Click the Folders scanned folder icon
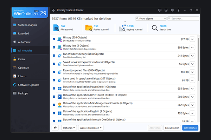 tap(89, 28)
